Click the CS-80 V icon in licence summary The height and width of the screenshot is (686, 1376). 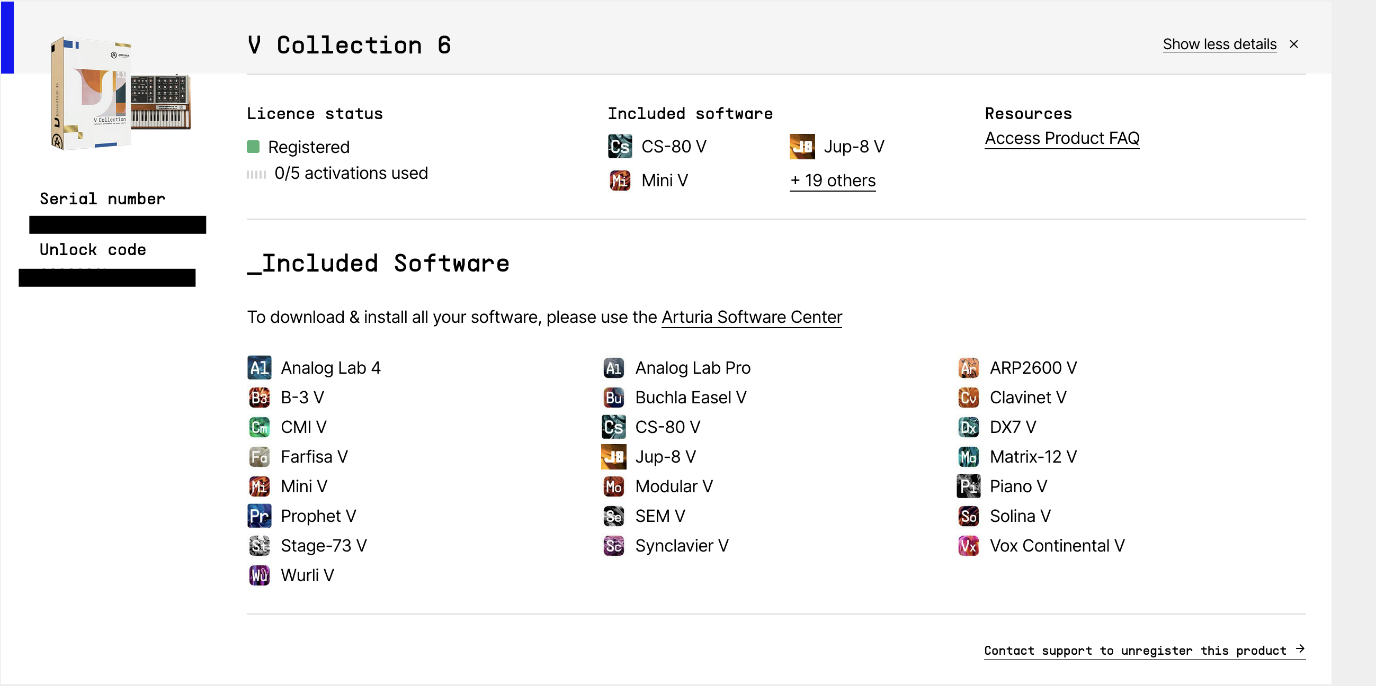(x=620, y=147)
